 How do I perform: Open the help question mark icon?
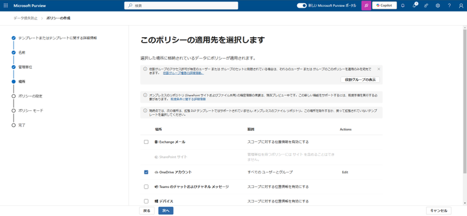449,6
